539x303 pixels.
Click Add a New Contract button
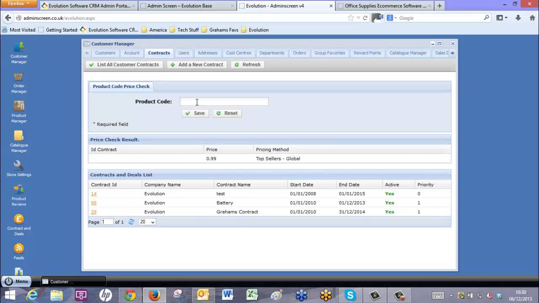pyautogui.click(x=197, y=65)
